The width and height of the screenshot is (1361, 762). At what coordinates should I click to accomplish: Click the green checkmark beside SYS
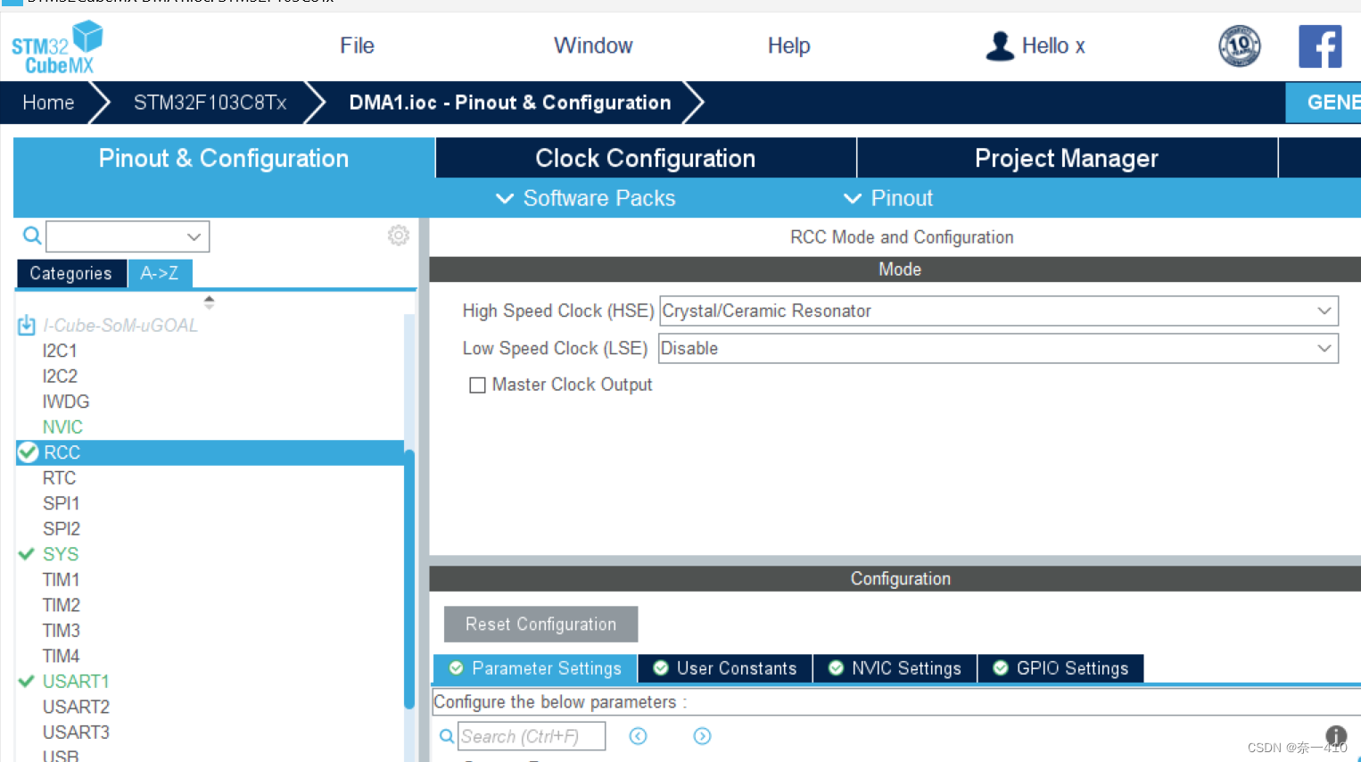[x=27, y=554]
